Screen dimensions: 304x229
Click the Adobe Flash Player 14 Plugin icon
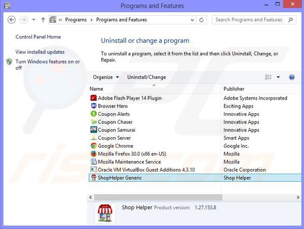93,98
